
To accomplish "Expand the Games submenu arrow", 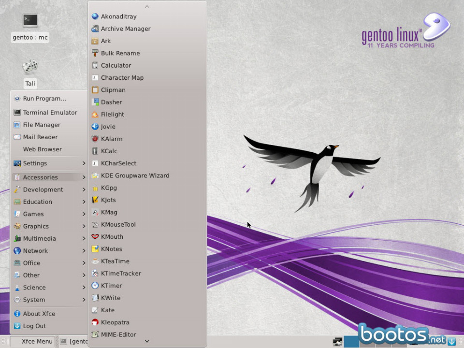I will coord(84,214).
